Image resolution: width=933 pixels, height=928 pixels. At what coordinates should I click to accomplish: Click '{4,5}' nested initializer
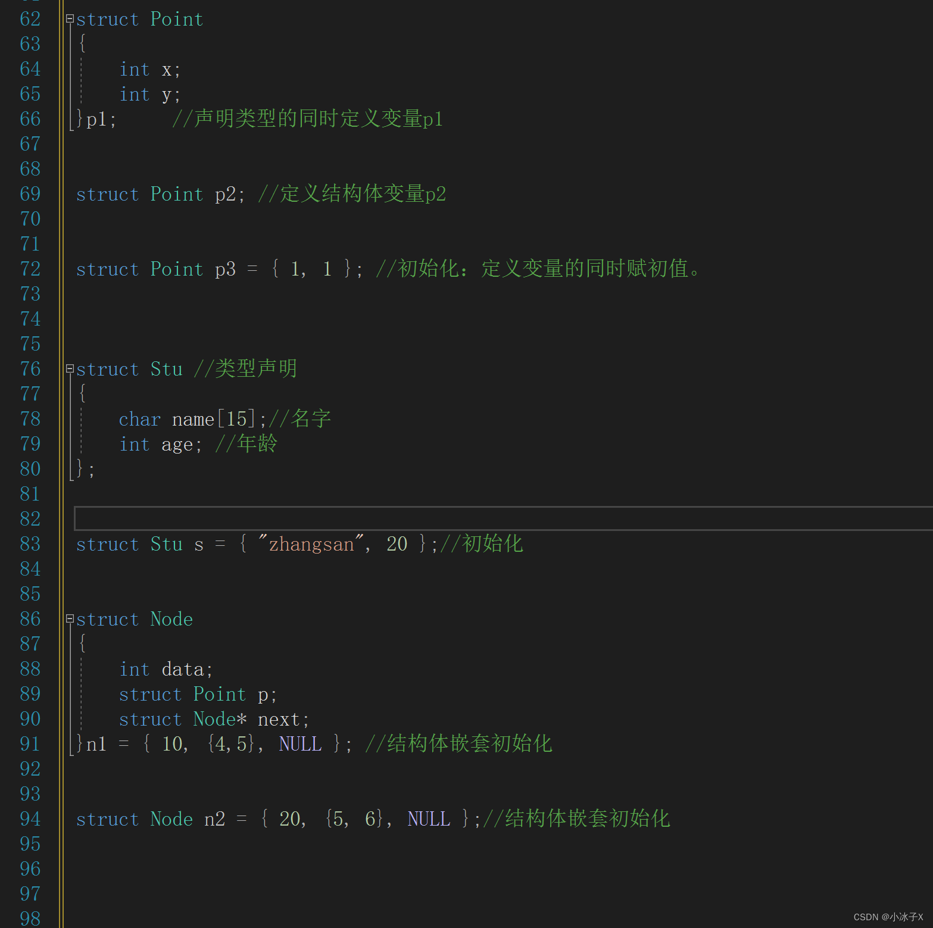[x=231, y=744]
